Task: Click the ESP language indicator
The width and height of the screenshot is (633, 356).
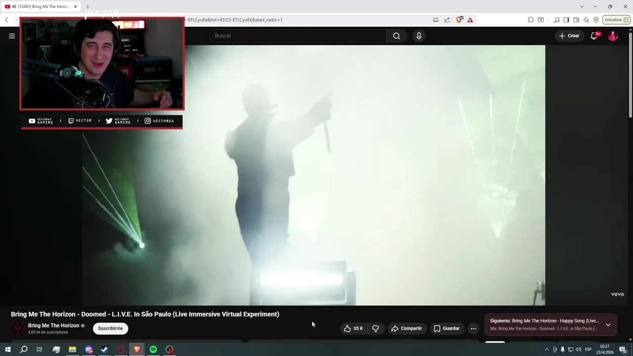Action: (x=588, y=350)
